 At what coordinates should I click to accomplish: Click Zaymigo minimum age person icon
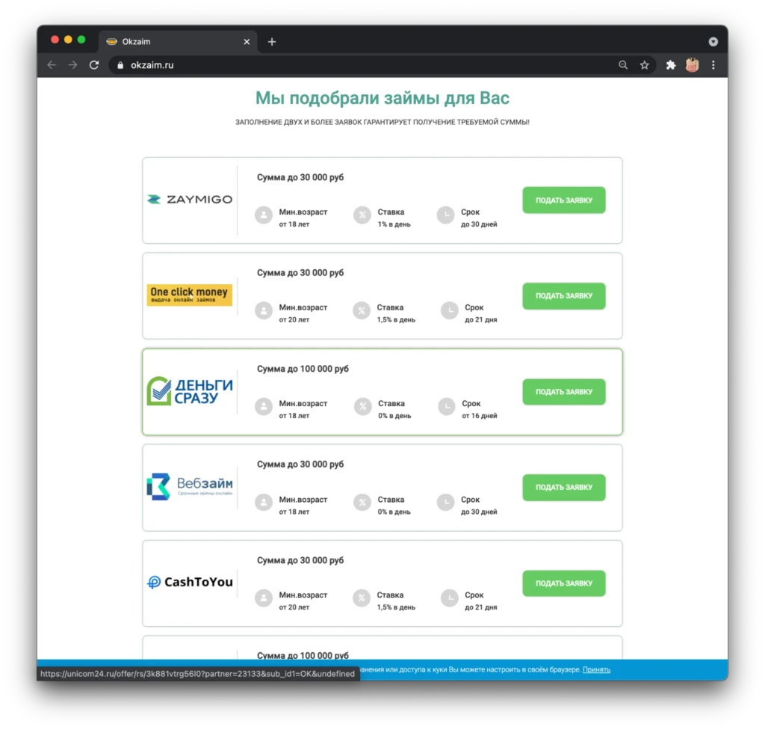264,215
